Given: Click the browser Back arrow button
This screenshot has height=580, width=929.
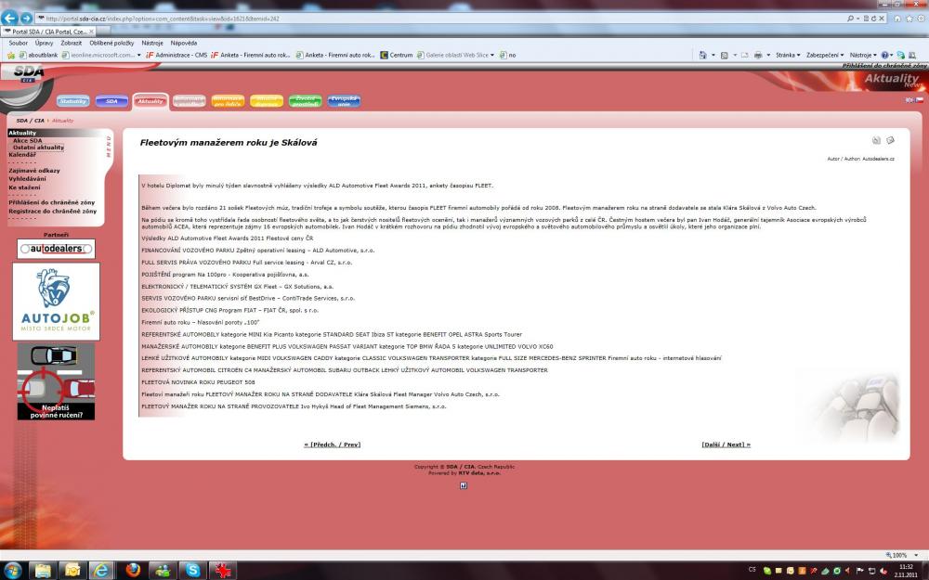Looking at the screenshot, I should pos(9,18).
